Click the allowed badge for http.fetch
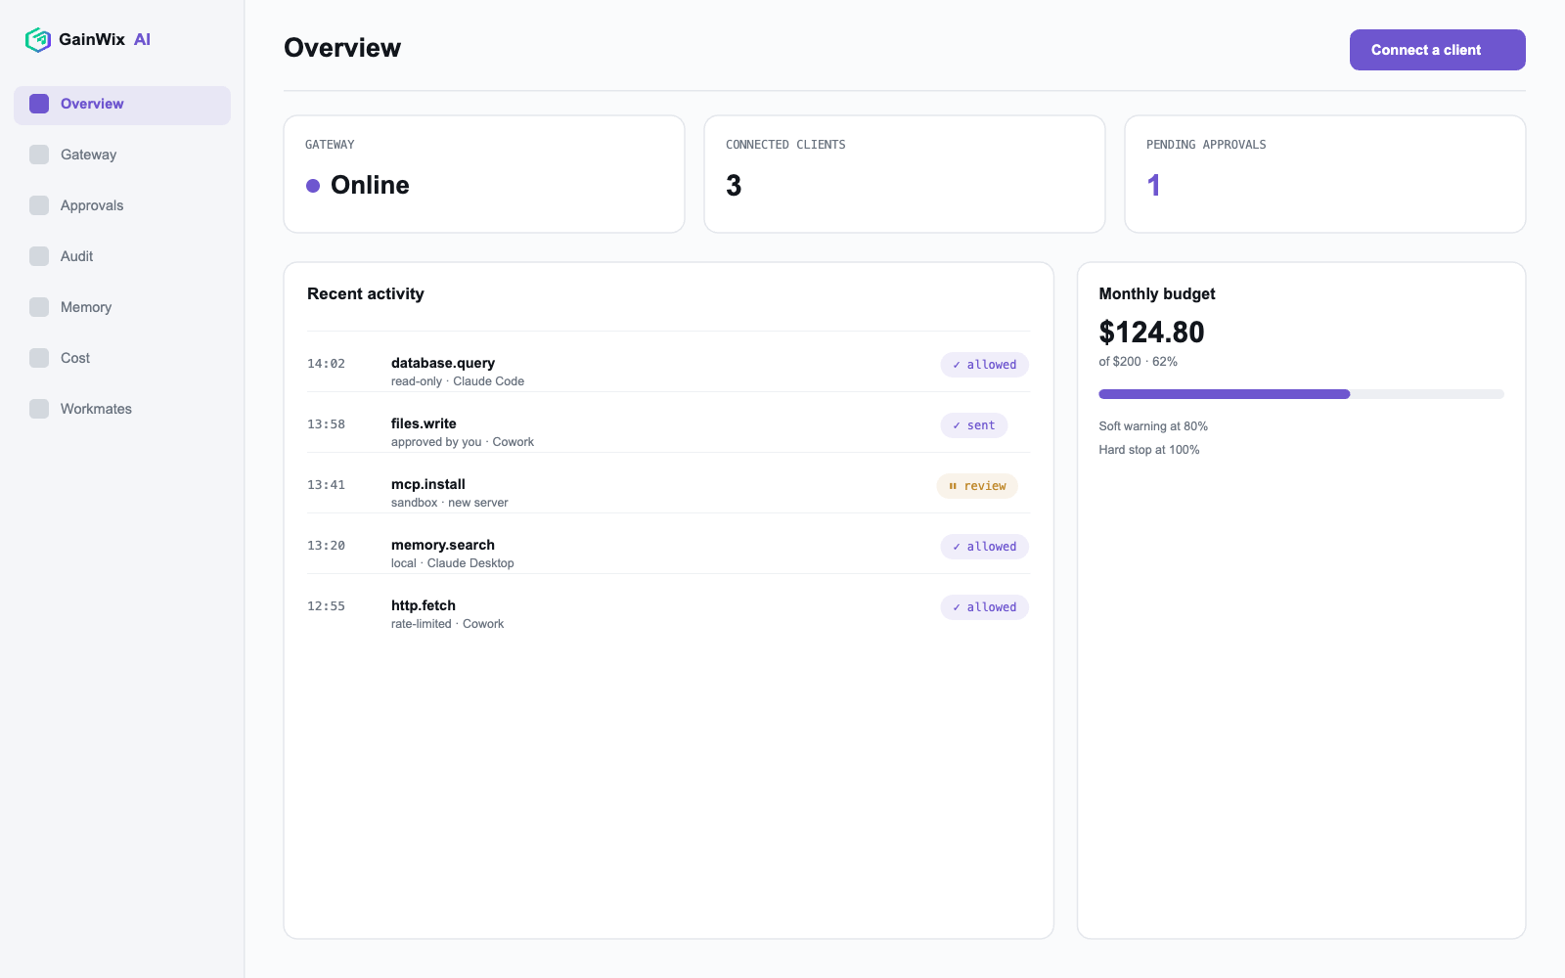This screenshot has height=978, width=1565. [x=984, y=607]
